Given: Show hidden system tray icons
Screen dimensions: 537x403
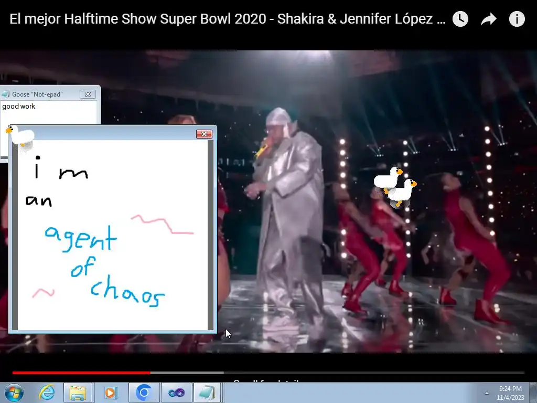Looking at the screenshot, I should click(487, 393).
